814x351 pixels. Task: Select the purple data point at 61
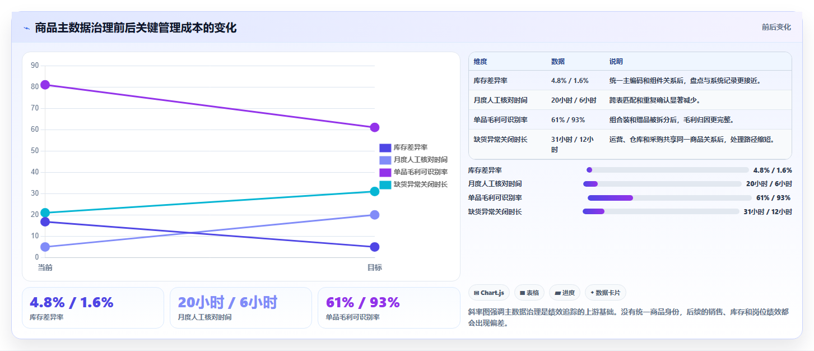375,127
